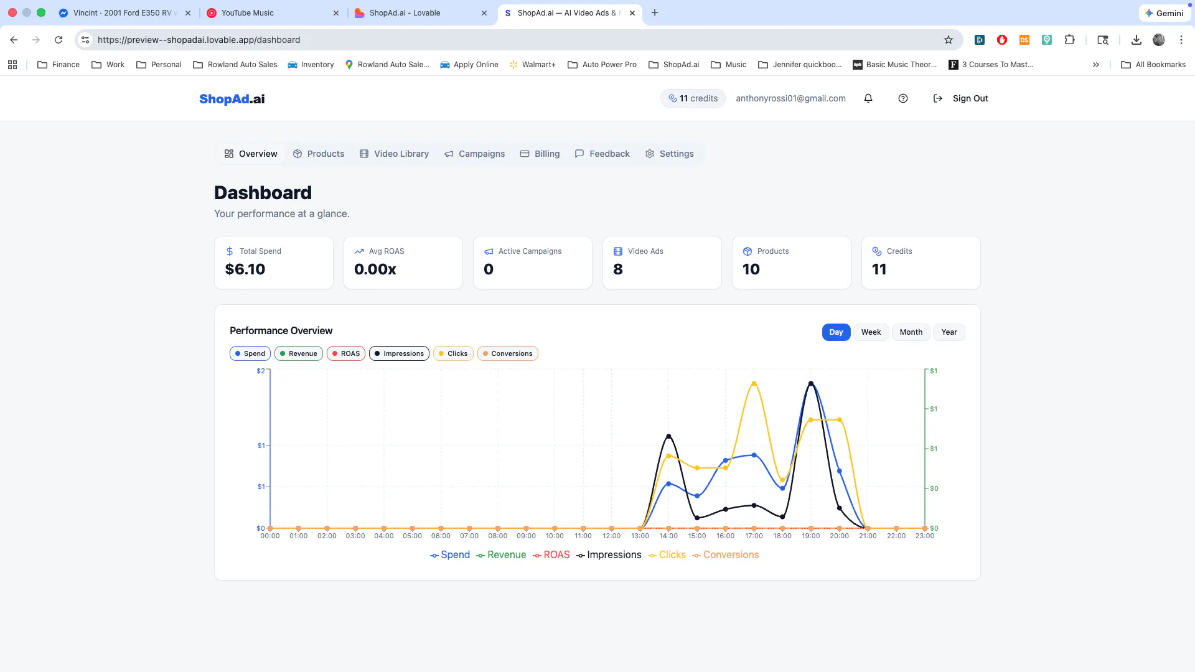Switch to the ShopAd.ai - Lovable tab

coord(421,12)
